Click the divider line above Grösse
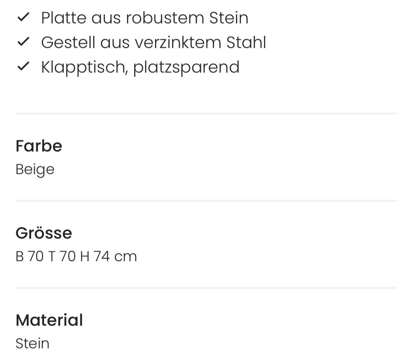The height and width of the screenshot is (356, 412). [206, 201]
